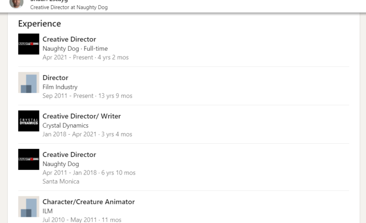Click the placeholder logo beside Film Industry
This screenshot has width=366, height=223.
[29, 83]
